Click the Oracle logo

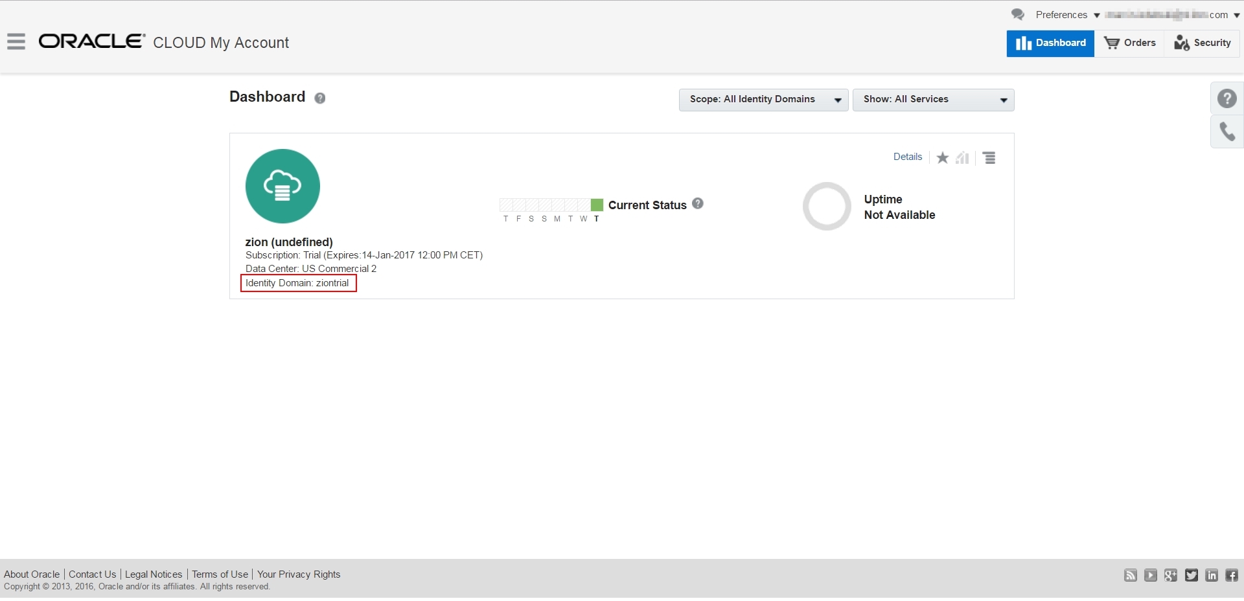pos(92,41)
